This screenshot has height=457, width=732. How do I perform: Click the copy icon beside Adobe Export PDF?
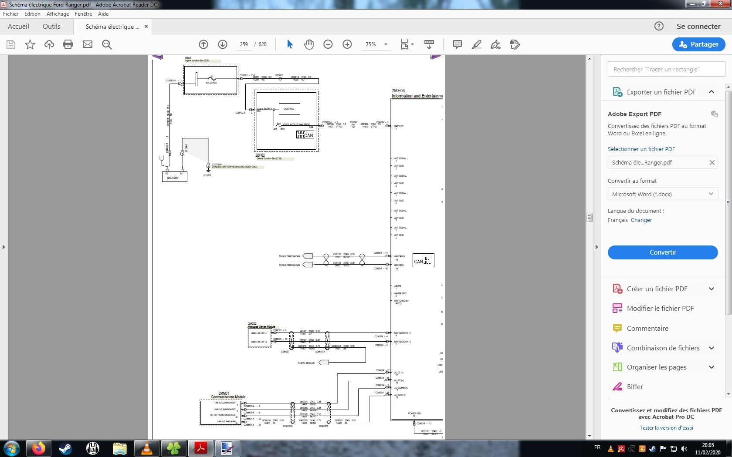click(715, 114)
